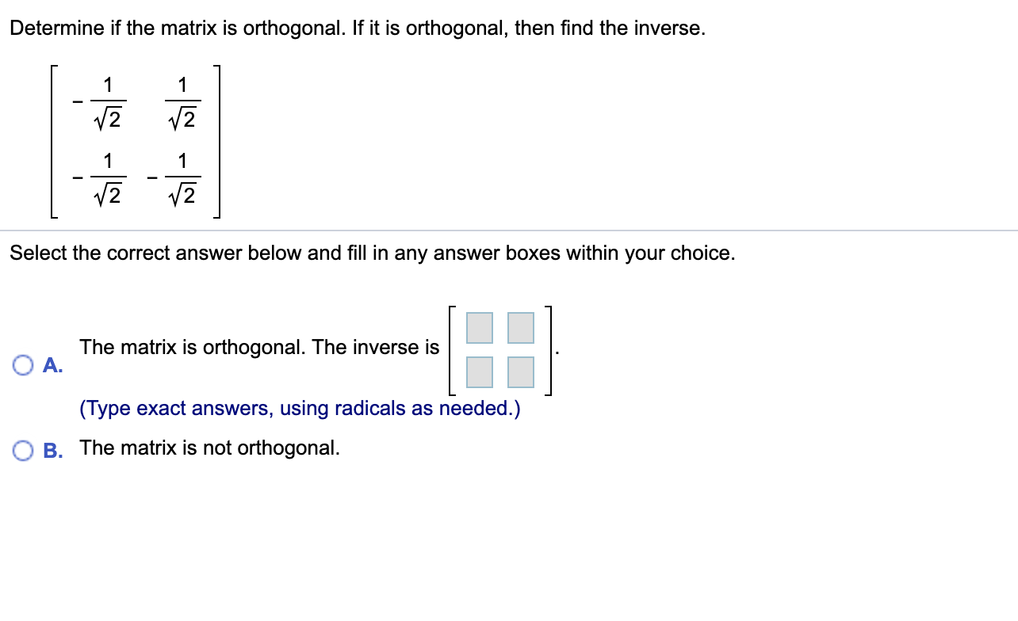
Task: Click the top-right matrix entry 1/√2
Action: click(x=181, y=101)
